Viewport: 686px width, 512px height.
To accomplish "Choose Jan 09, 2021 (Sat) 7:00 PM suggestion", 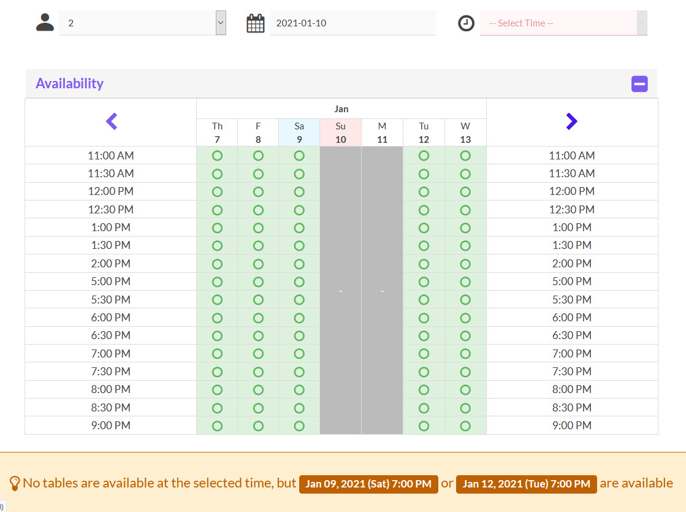I will coord(368,484).
